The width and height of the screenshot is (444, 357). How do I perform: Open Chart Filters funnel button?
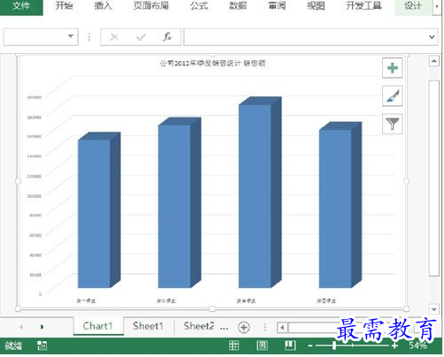(x=393, y=124)
